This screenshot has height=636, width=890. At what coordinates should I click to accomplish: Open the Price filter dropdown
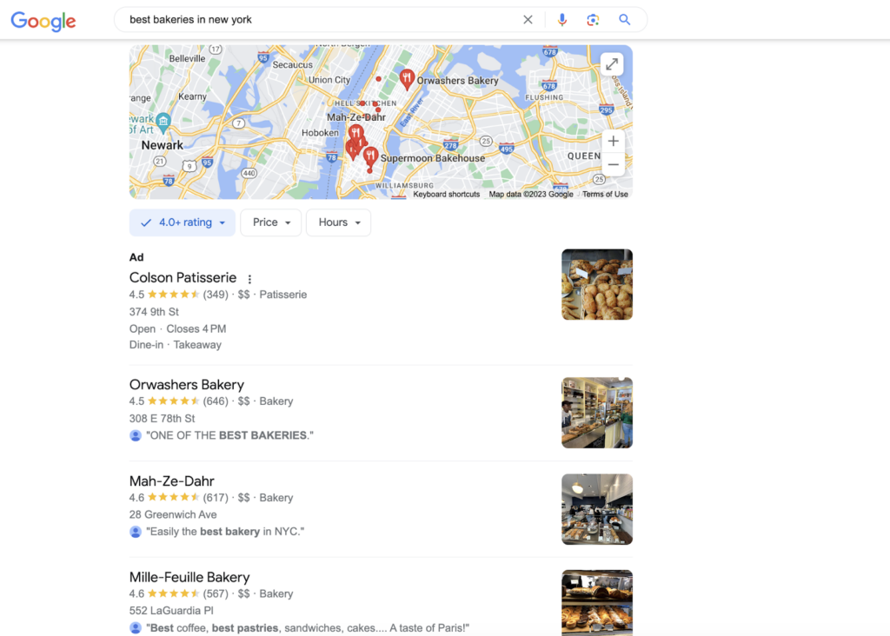click(271, 222)
